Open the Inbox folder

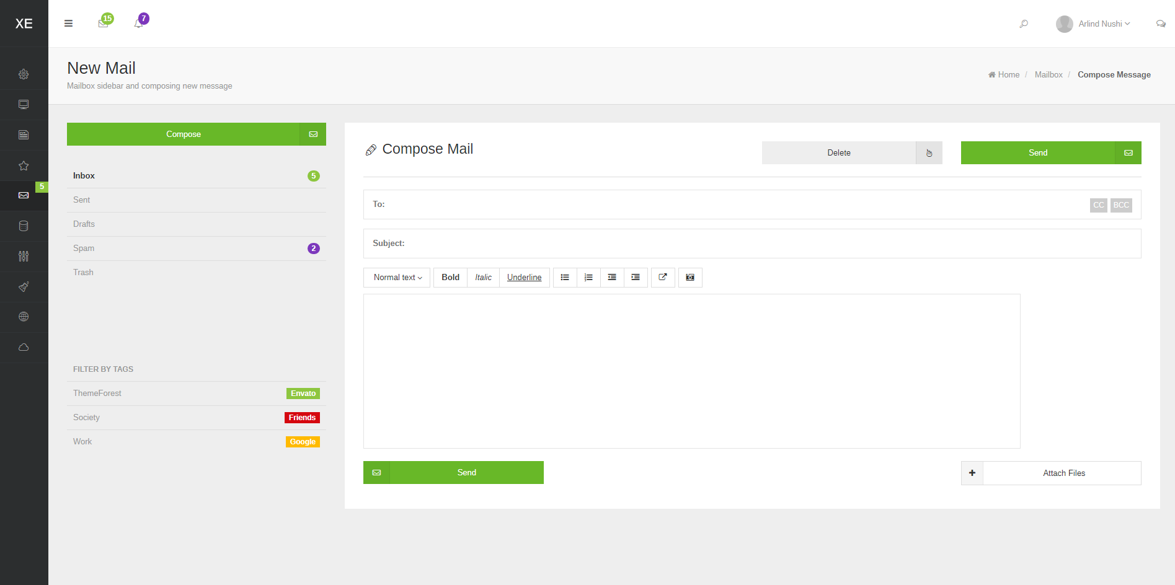(x=84, y=176)
